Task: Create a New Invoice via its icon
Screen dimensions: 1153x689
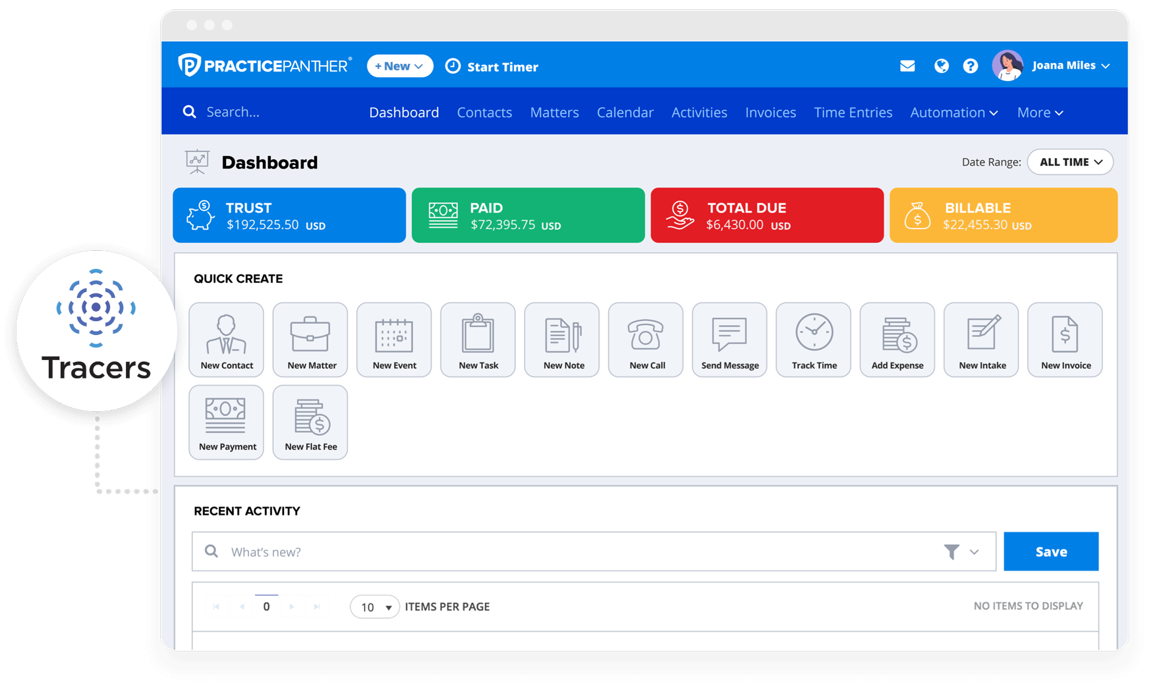Action: coord(1065,339)
